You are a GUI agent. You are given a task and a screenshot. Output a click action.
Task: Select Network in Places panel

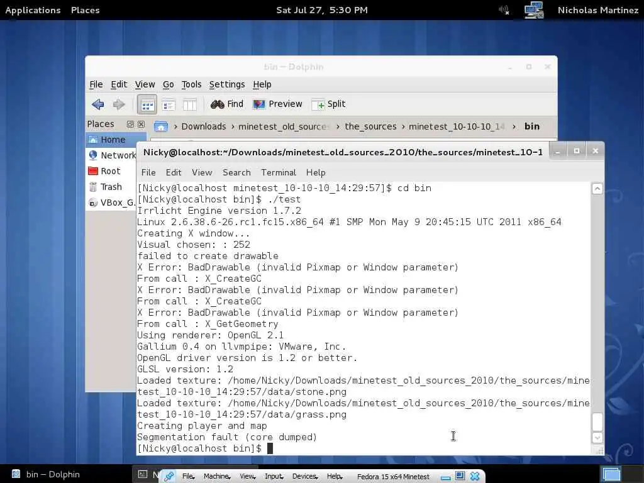[x=111, y=155]
